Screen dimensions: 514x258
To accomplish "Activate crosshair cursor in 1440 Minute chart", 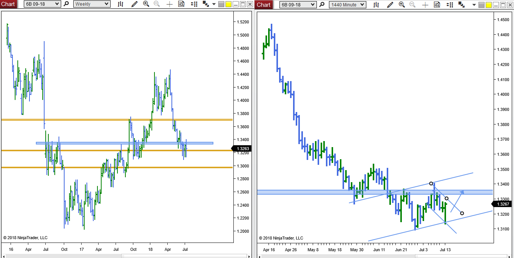I will click(x=425, y=5).
